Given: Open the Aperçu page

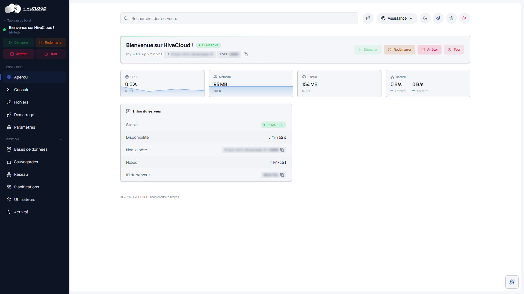Looking at the screenshot, I should 35,77.
